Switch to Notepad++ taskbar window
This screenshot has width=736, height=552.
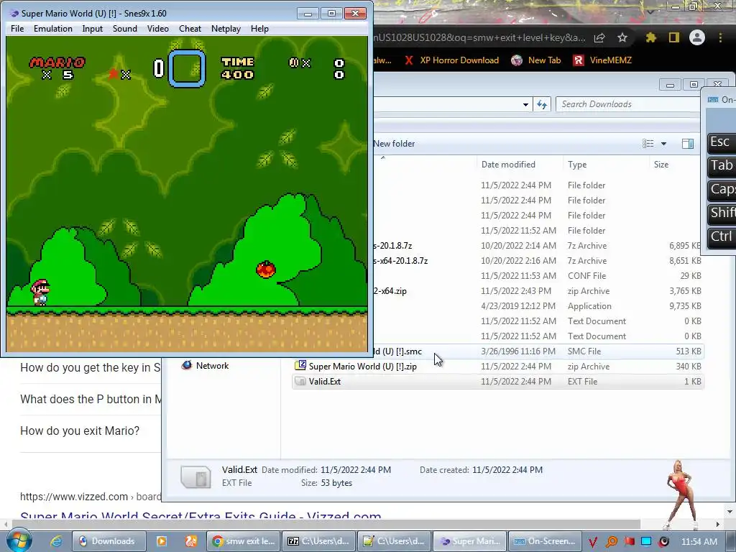[x=395, y=541]
